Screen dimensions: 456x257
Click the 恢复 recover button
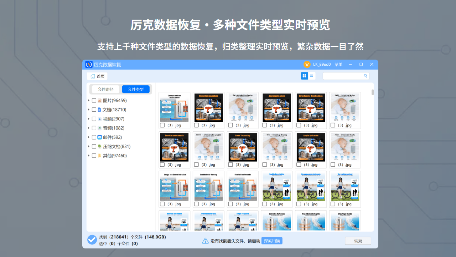(358, 241)
